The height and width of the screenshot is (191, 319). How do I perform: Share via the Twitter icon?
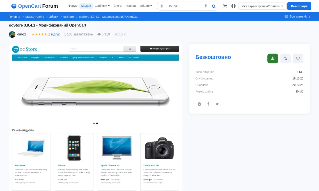tap(217, 104)
